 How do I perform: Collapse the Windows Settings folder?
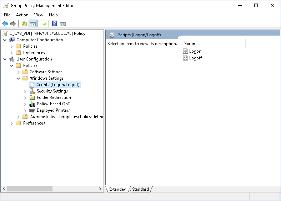19,78
